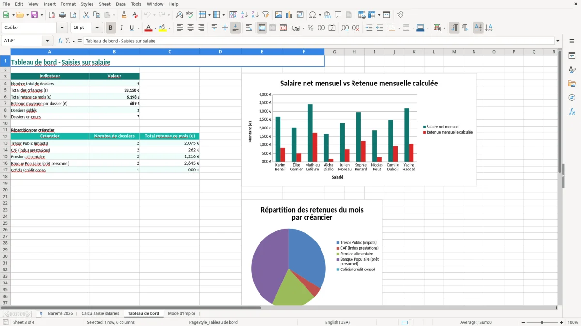Open the conditional formatting dropdown arrow
The height and width of the screenshot is (326, 581).
coord(444,28)
